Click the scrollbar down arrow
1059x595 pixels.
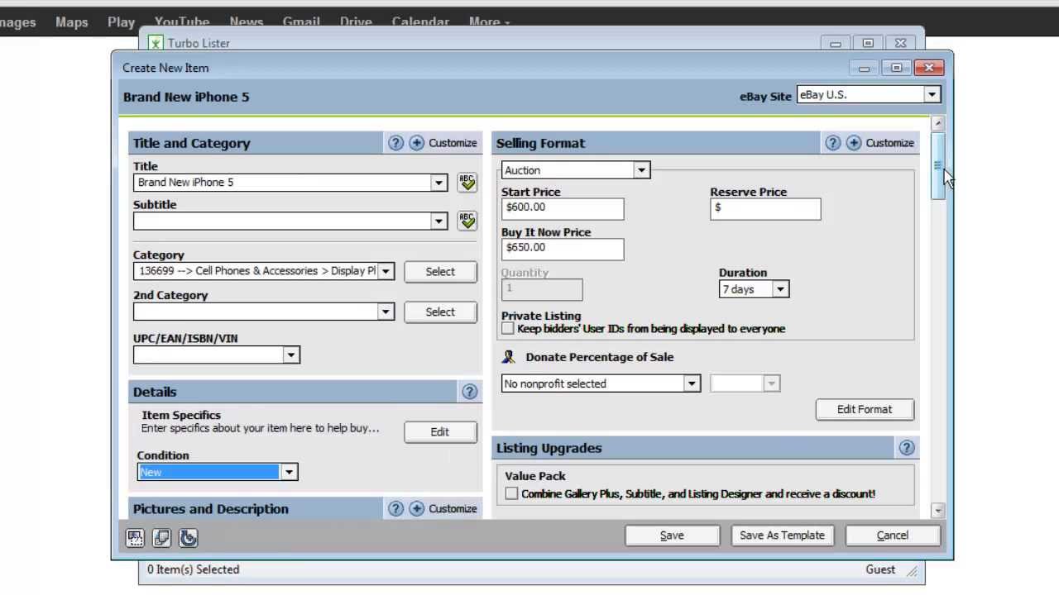(937, 511)
